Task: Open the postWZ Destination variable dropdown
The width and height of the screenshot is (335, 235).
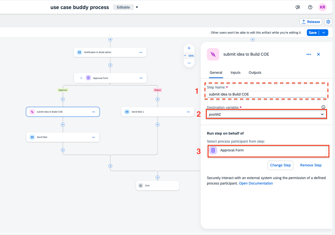Action: [266, 114]
